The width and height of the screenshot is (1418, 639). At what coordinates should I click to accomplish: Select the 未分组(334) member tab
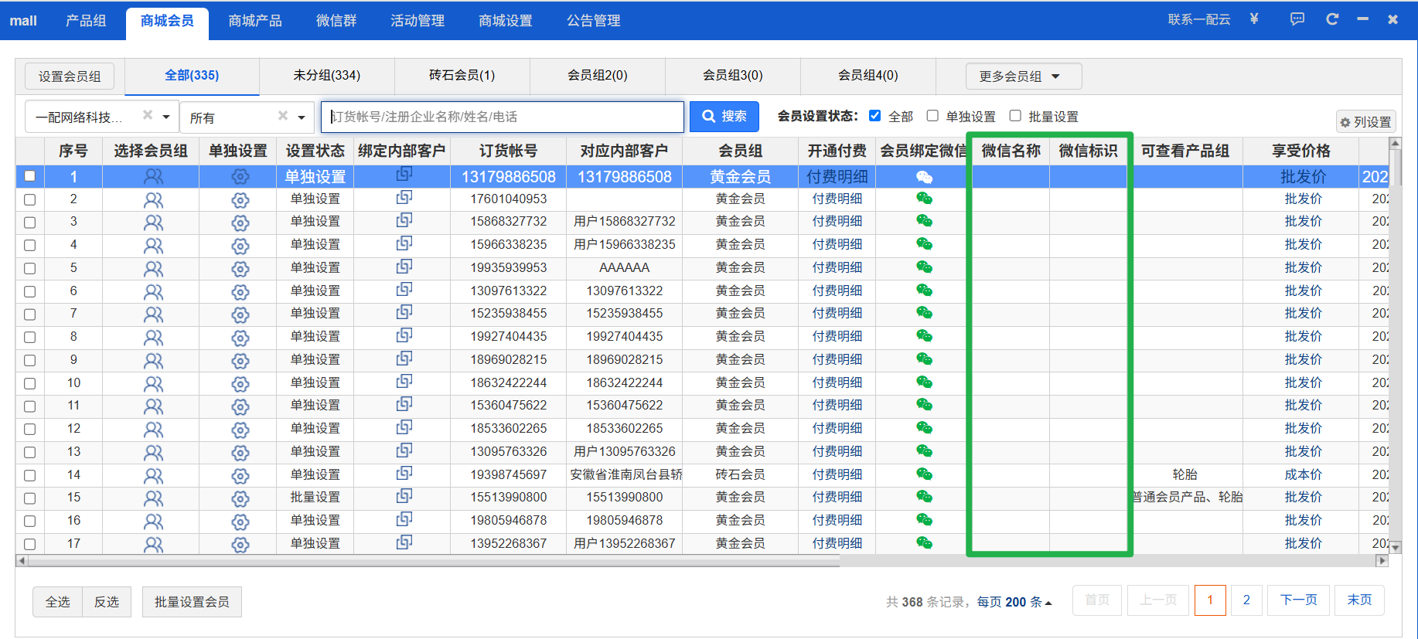326,76
